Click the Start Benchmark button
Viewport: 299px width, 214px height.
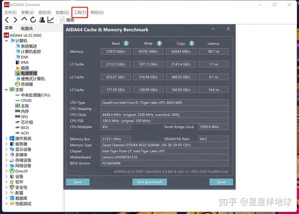coord(149,182)
